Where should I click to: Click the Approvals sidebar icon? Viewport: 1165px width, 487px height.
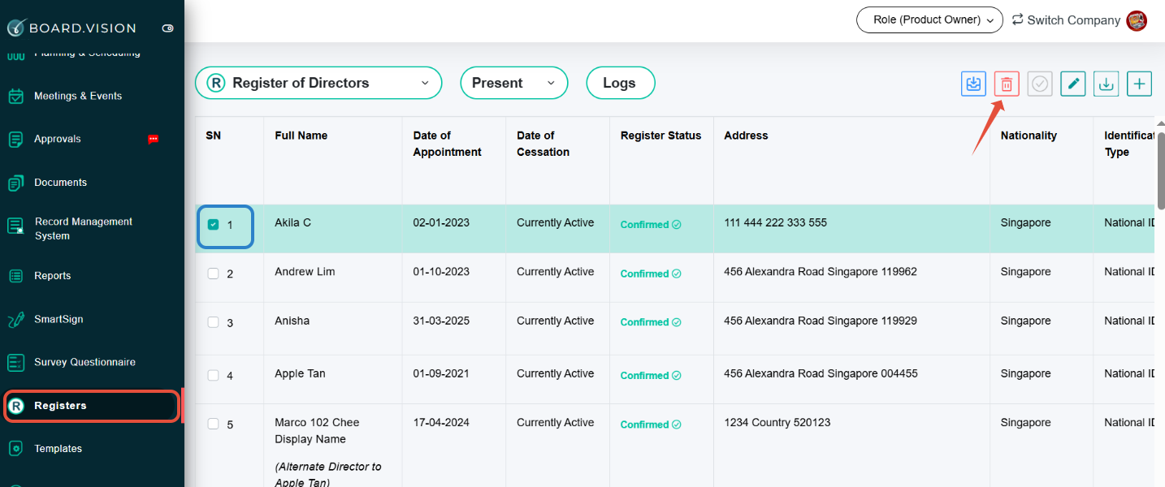15,140
